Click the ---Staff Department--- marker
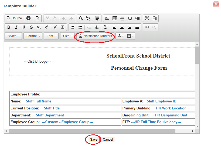This screenshot has height=146, width=221. point(50,115)
